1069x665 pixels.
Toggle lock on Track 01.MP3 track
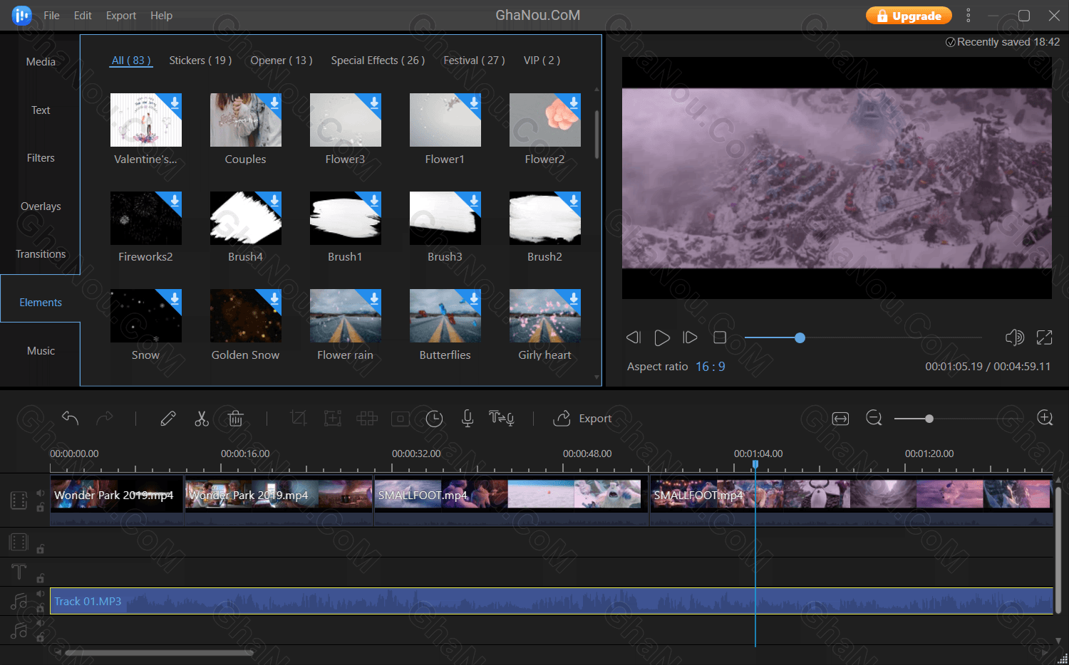[x=41, y=608]
